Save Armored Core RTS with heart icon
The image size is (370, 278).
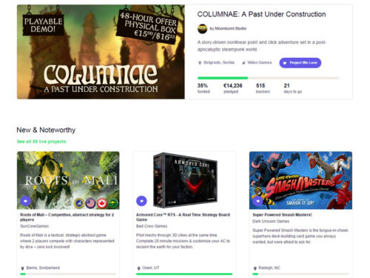click(141, 201)
